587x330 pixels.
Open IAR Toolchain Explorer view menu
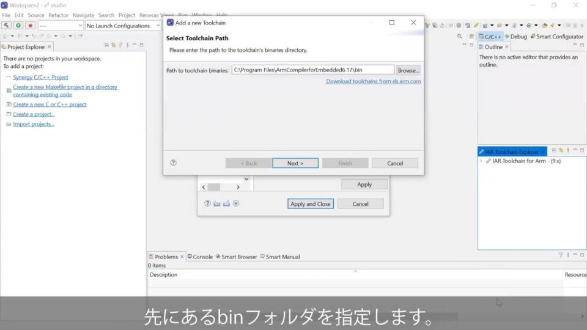[568, 150]
